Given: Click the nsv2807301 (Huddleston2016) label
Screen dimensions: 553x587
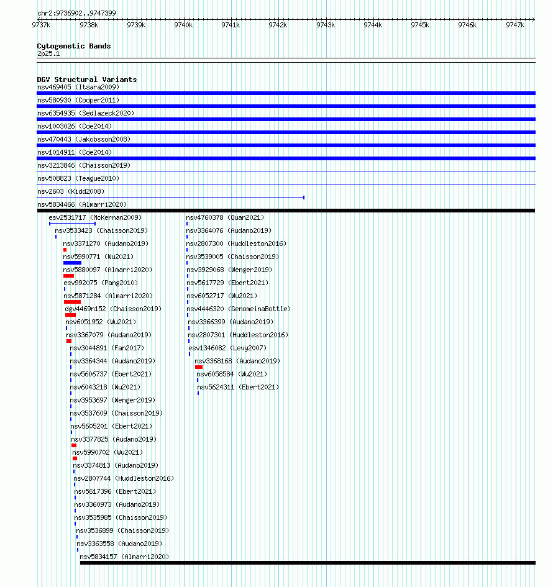Looking at the screenshot, I should 238,335.
